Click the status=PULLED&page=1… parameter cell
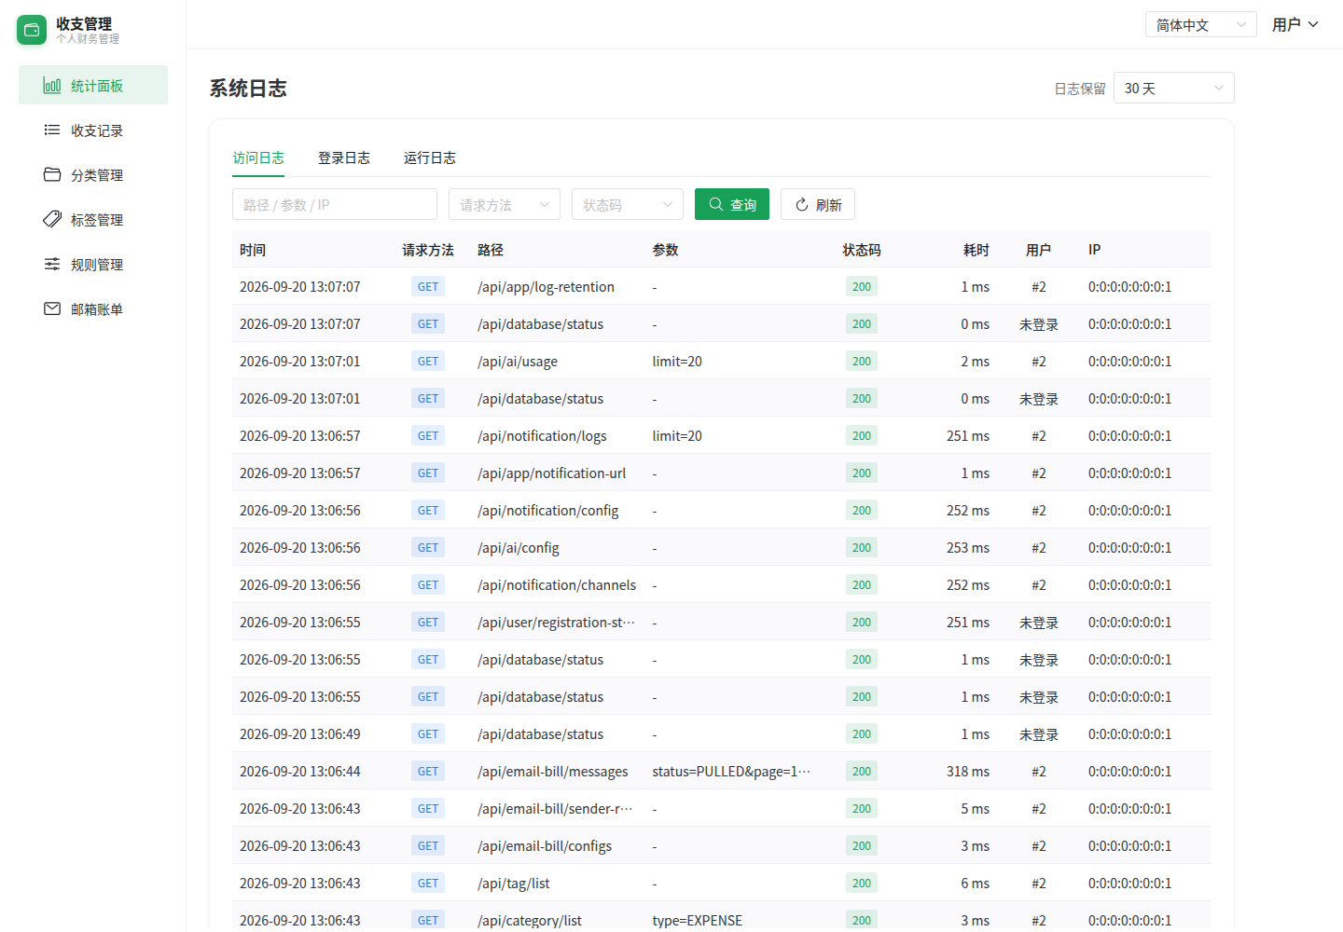Viewport: 1343px width, 932px height. (731, 772)
